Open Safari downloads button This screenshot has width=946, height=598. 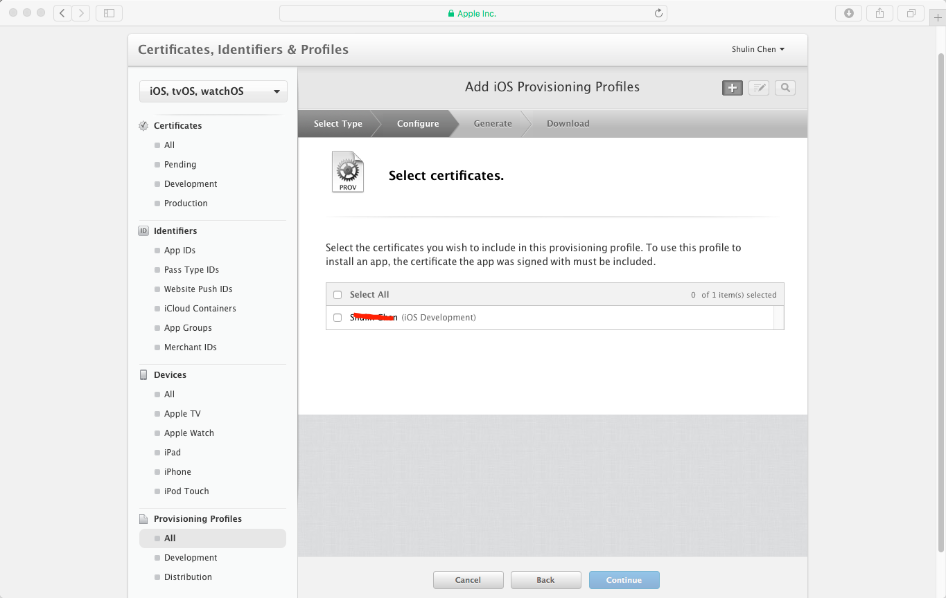pyautogui.click(x=849, y=12)
